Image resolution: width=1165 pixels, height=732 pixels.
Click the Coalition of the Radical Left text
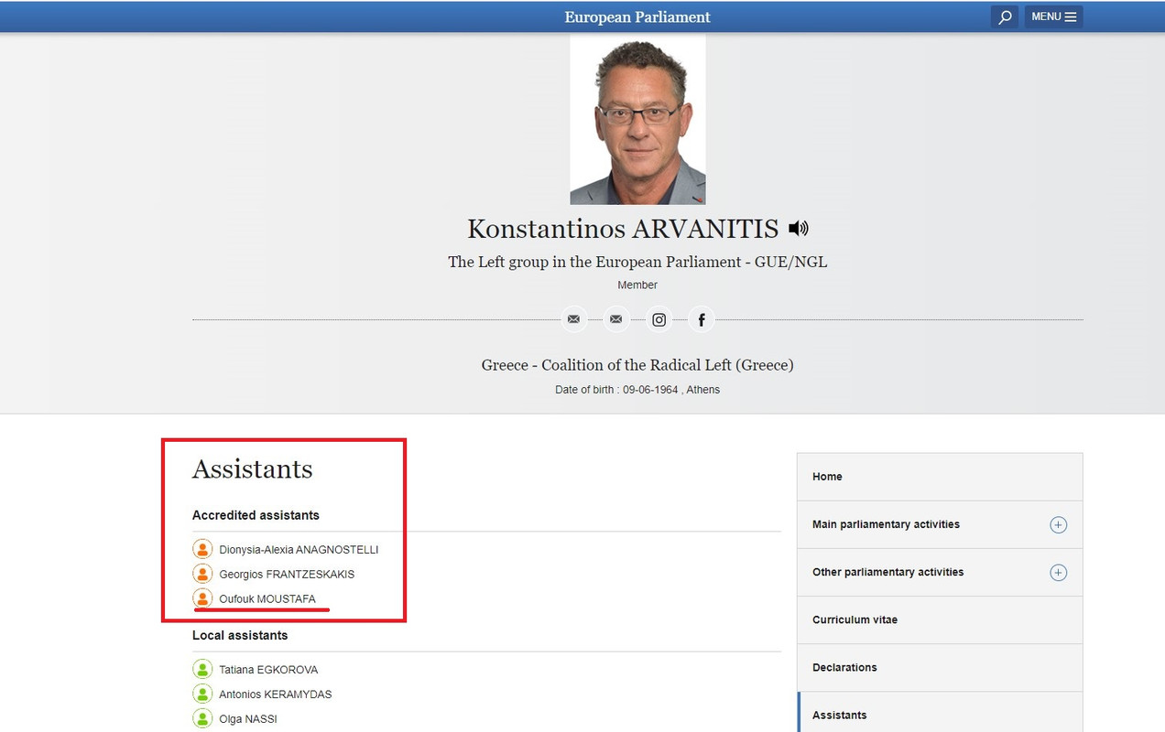[637, 365]
